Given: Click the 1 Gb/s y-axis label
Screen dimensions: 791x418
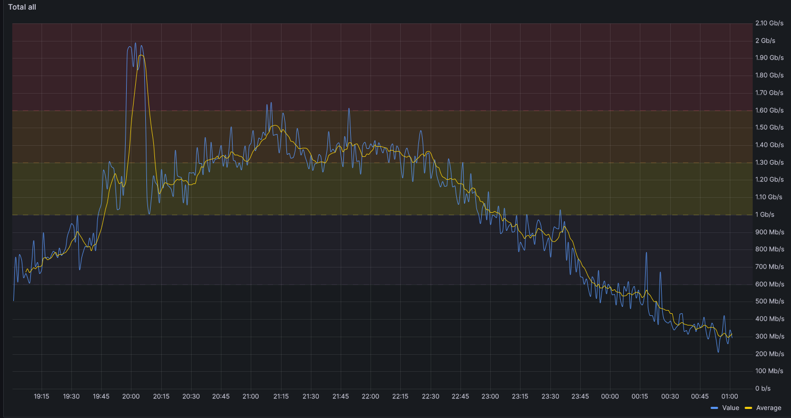Looking at the screenshot, I should [764, 214].
